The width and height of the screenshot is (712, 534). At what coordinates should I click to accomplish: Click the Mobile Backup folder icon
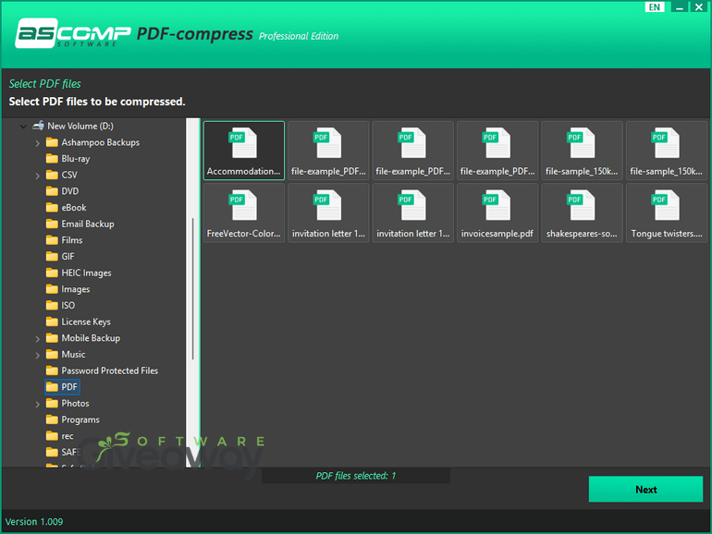click(x=52, y=338)
